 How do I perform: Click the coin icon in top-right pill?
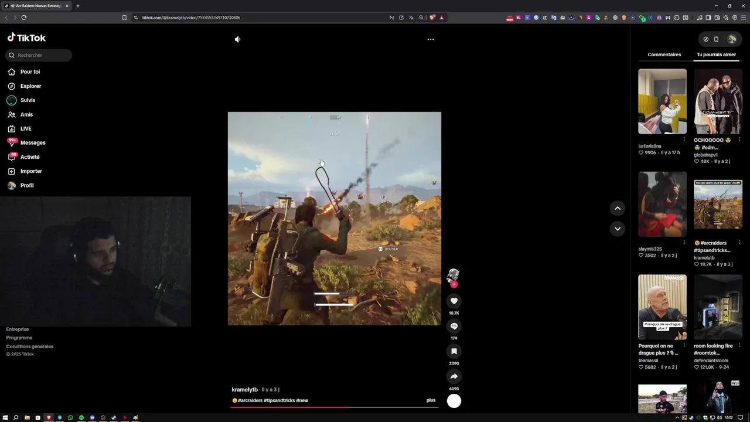pos(706,39)
